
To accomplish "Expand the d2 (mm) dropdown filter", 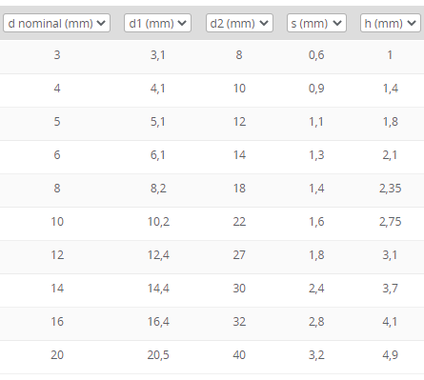I will 239,23.
